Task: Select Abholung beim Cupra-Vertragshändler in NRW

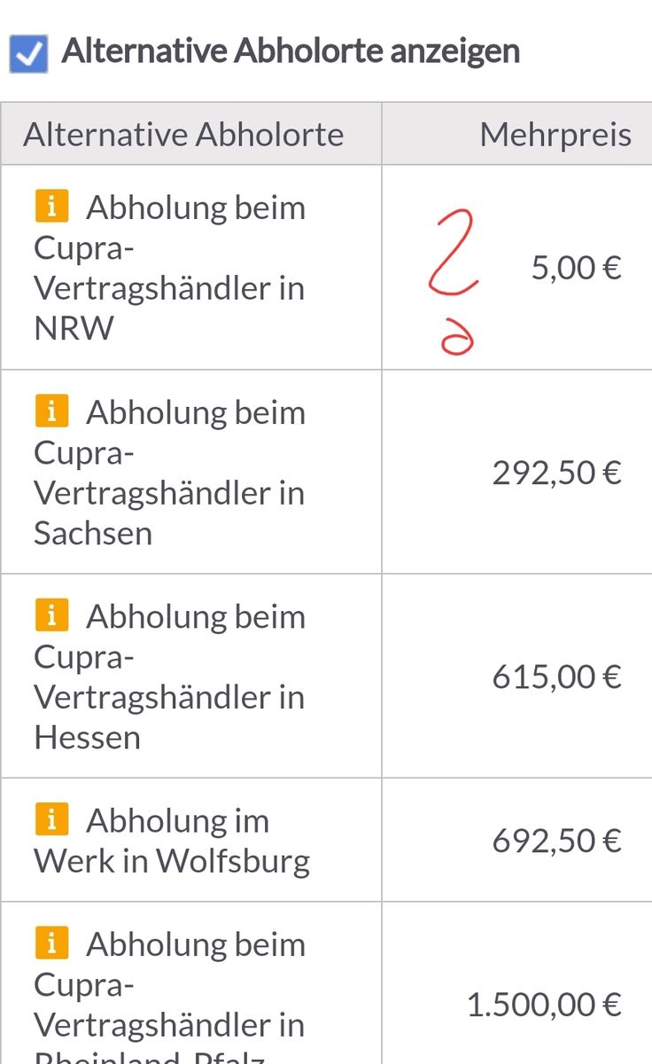Action: click(168, 268)
